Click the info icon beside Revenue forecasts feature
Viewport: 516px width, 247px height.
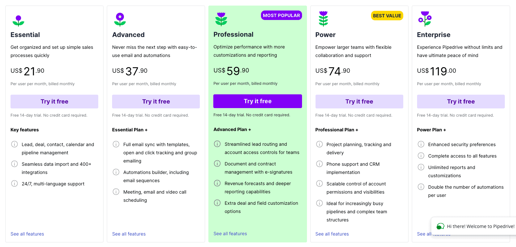217,183
